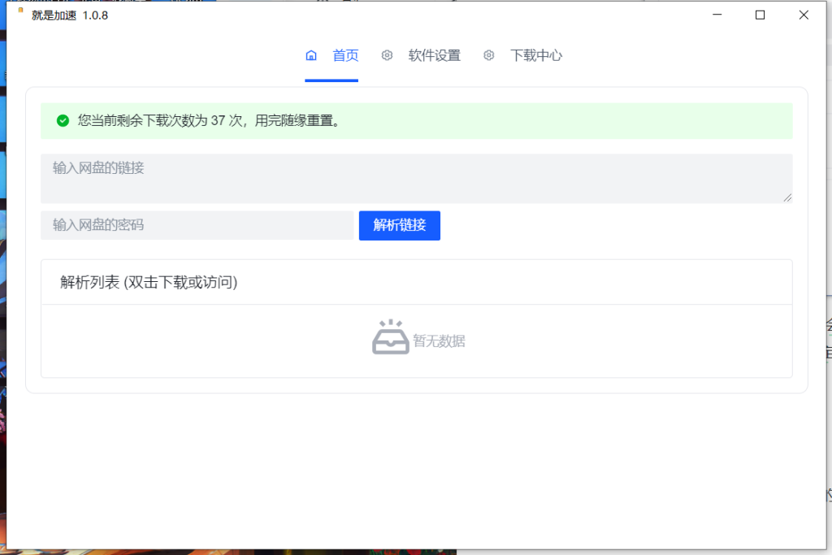Click the 解析链接 button
Screen dimensions: 832x555
click(x=399, y=225)
